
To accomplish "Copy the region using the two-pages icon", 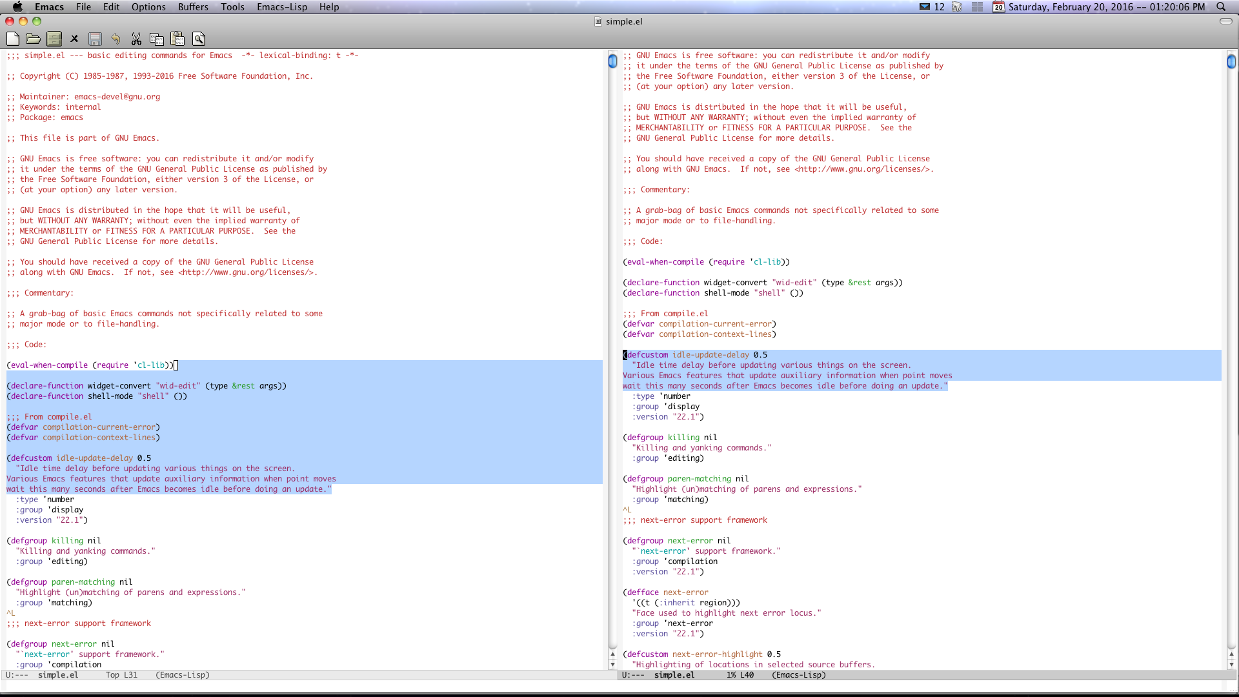I will [156, 39].
